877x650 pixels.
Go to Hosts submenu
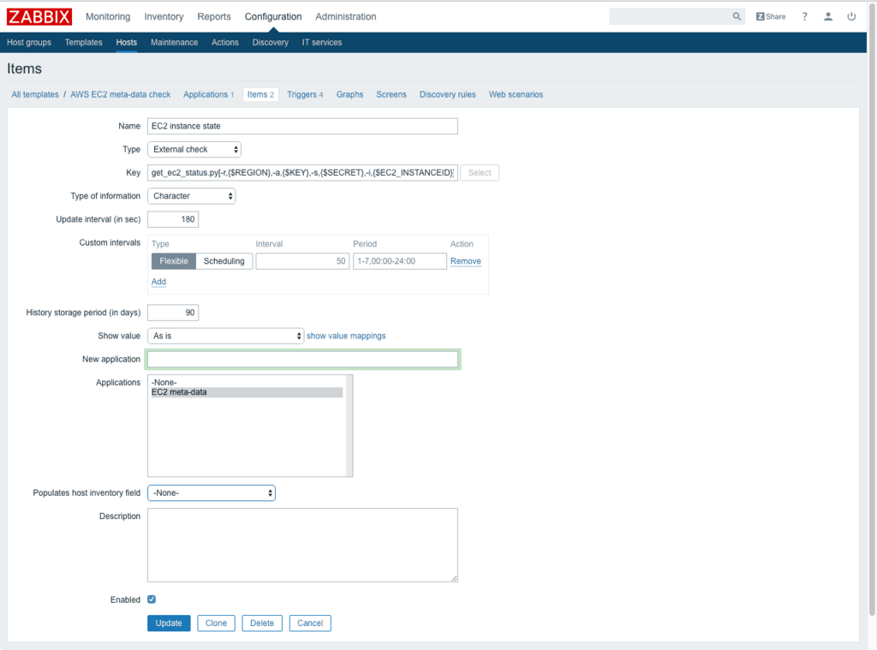(x=127, y=43)
